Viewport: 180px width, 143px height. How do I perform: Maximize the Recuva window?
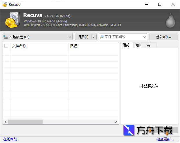coord(160,4)
